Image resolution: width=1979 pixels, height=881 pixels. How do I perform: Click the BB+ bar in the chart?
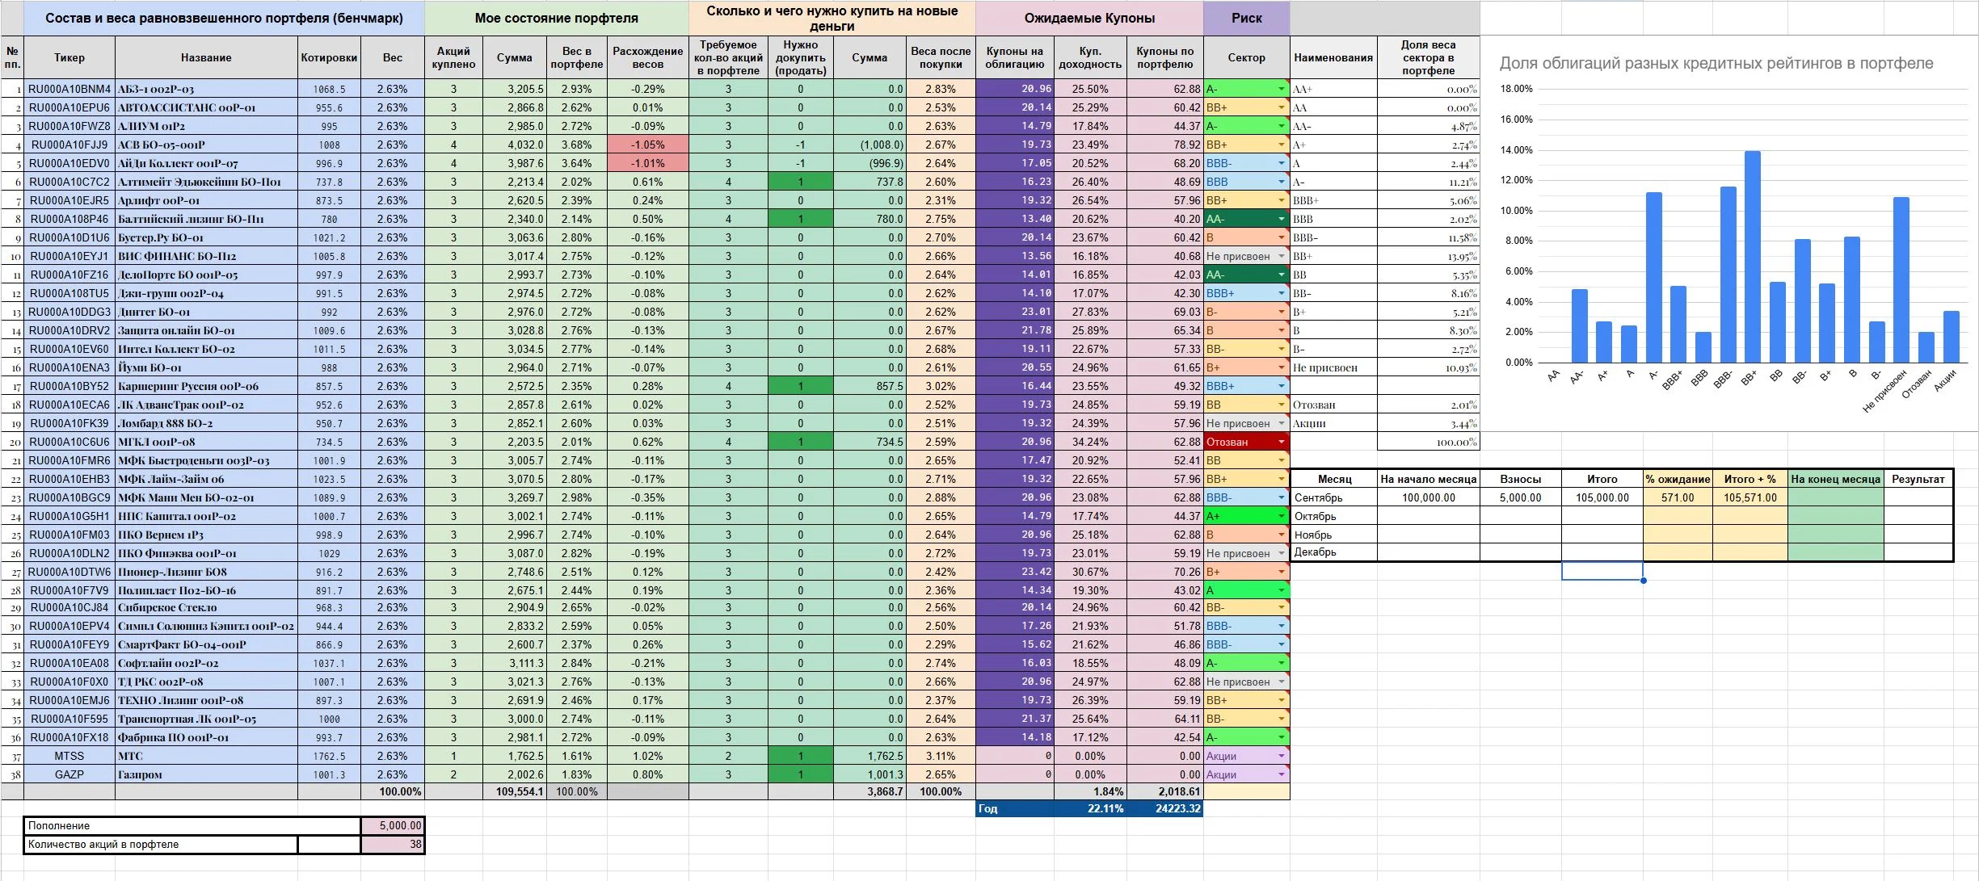1752,257
